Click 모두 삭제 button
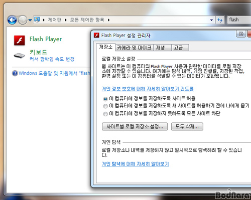 tap(187, 126)
